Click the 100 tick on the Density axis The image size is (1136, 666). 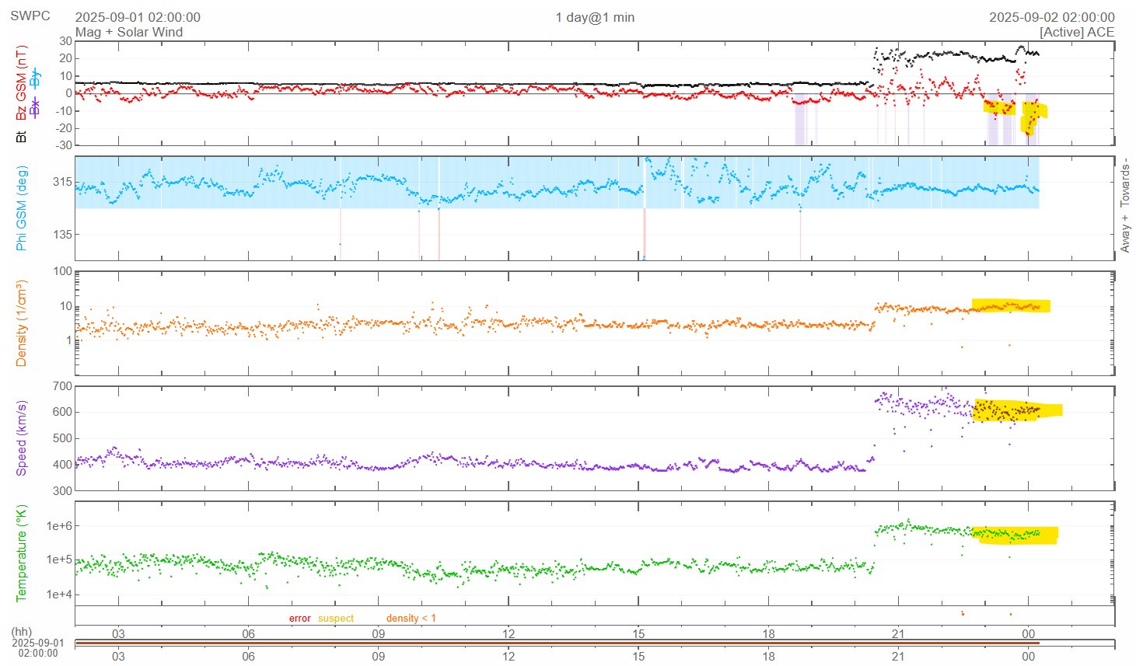click(x=63, y=272)
